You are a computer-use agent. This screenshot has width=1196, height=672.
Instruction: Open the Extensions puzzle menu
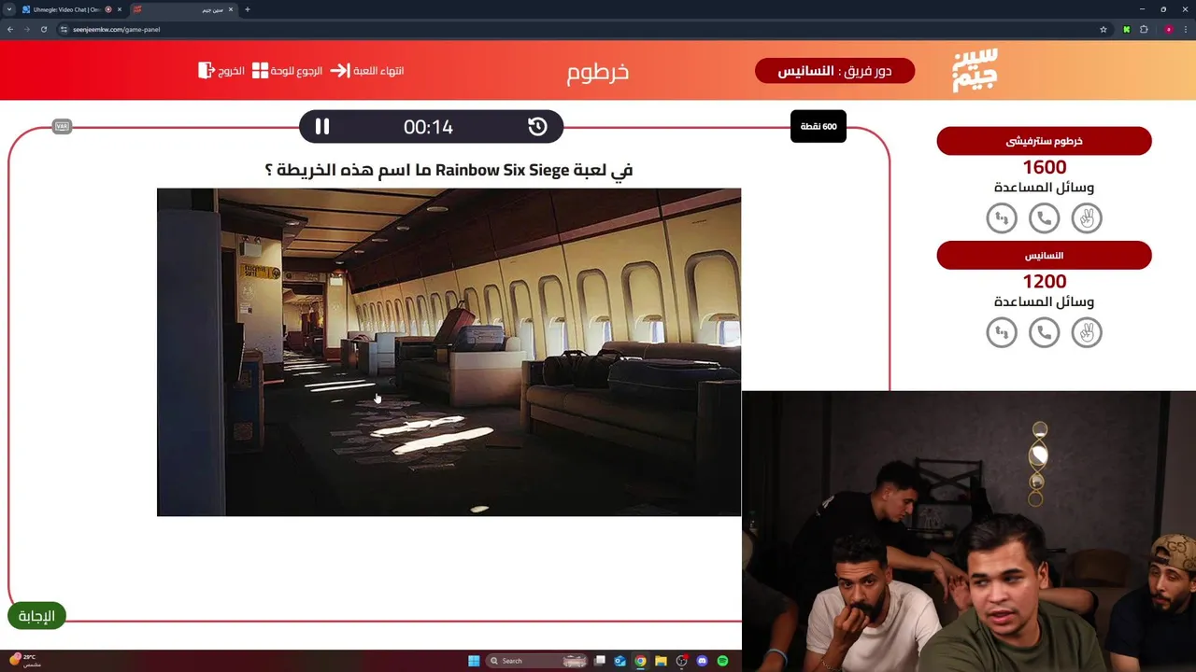pyautogui.click(x=1144, y=29)
